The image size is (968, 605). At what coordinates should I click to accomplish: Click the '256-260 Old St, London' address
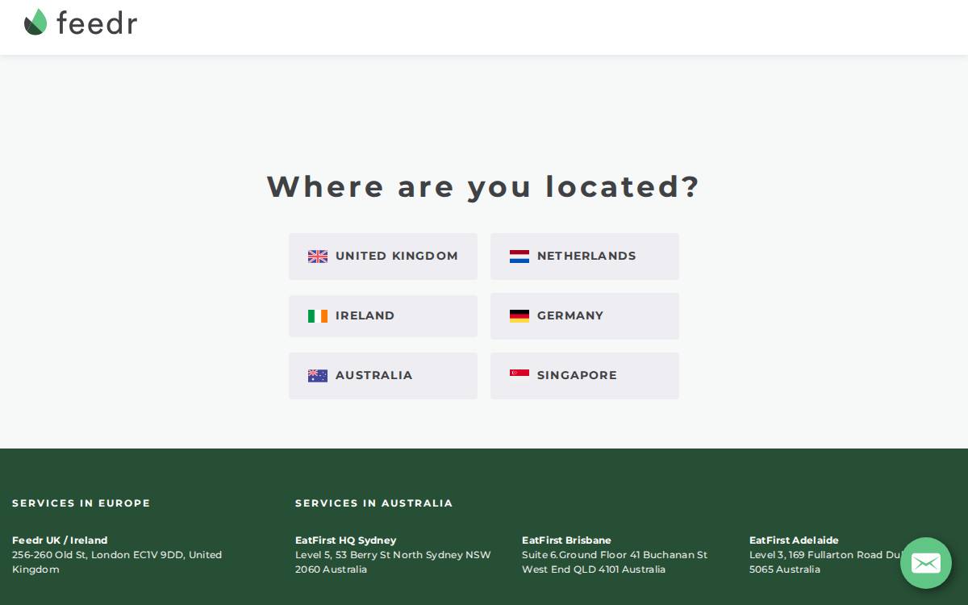[117, 562]
